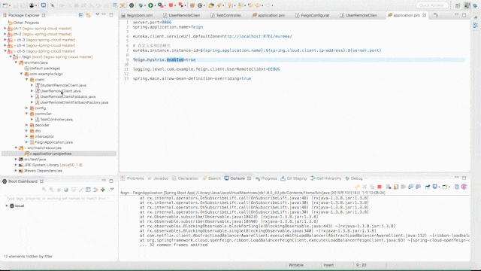
Task: Open Boot Dashboard view menu chevron
Action: [x=112, y=189]
